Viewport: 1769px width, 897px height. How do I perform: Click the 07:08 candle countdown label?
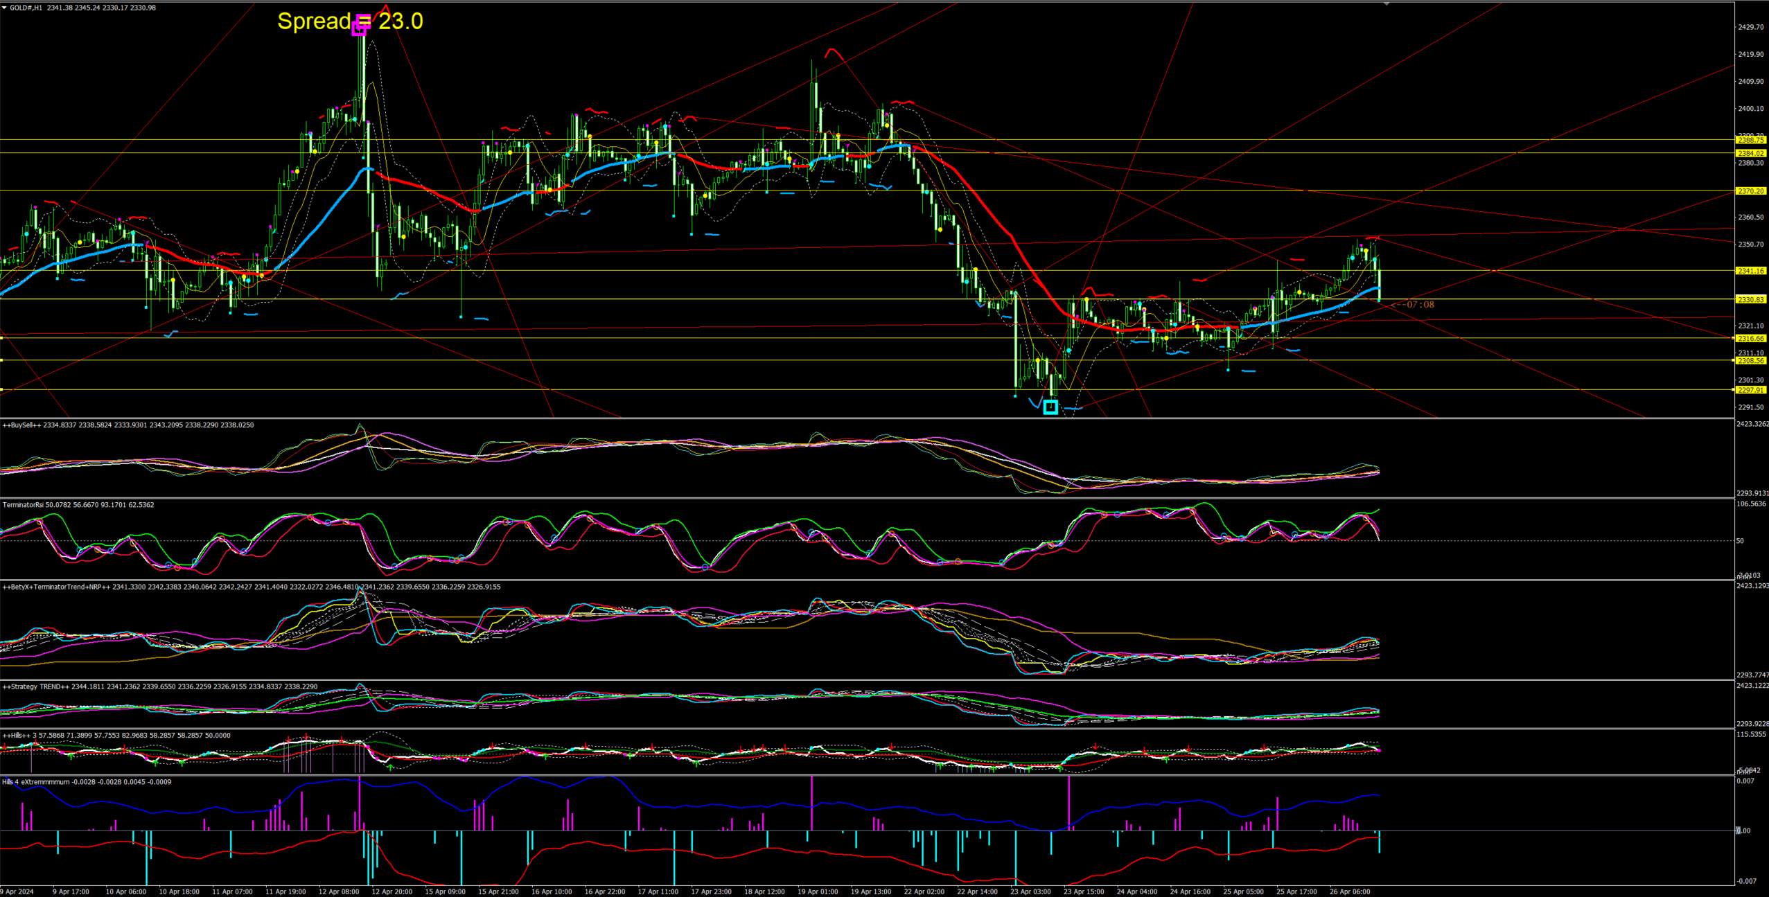(x=1419, y=305)
